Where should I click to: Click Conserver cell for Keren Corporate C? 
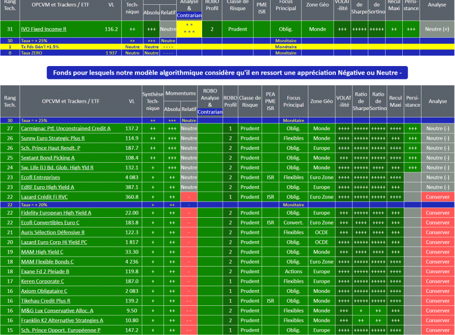click(438, 281)
